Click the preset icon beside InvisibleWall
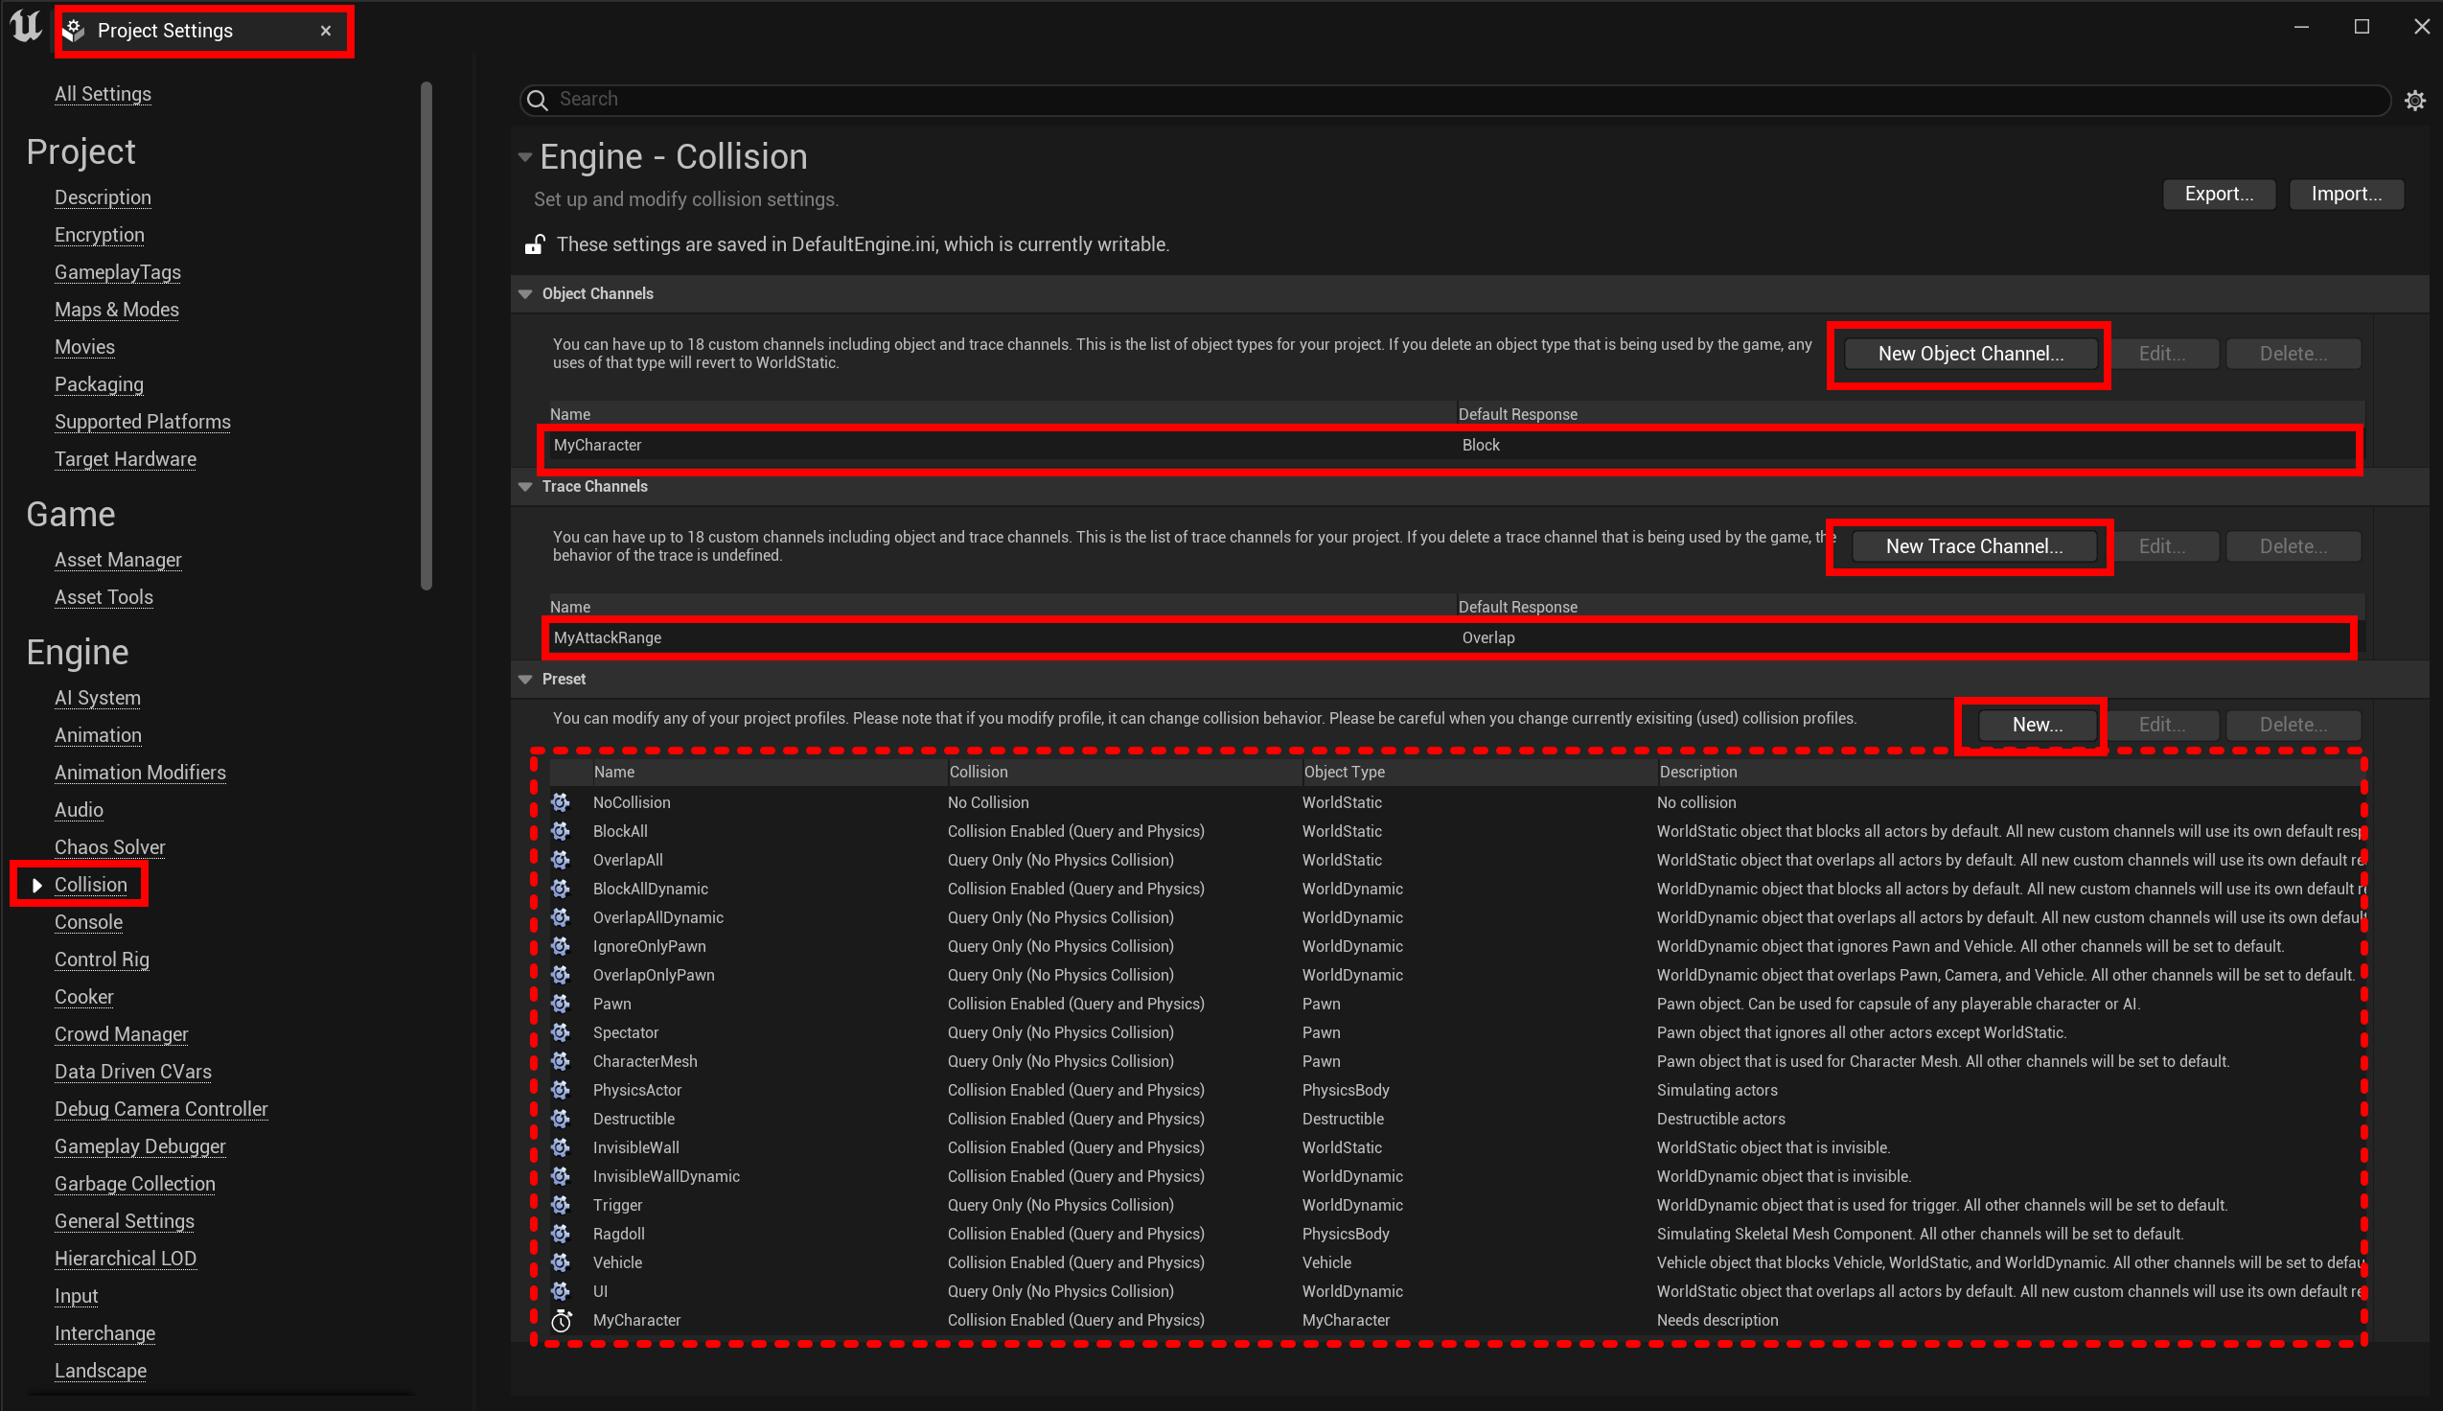2443x1411 pixels. click(561, 1147)
